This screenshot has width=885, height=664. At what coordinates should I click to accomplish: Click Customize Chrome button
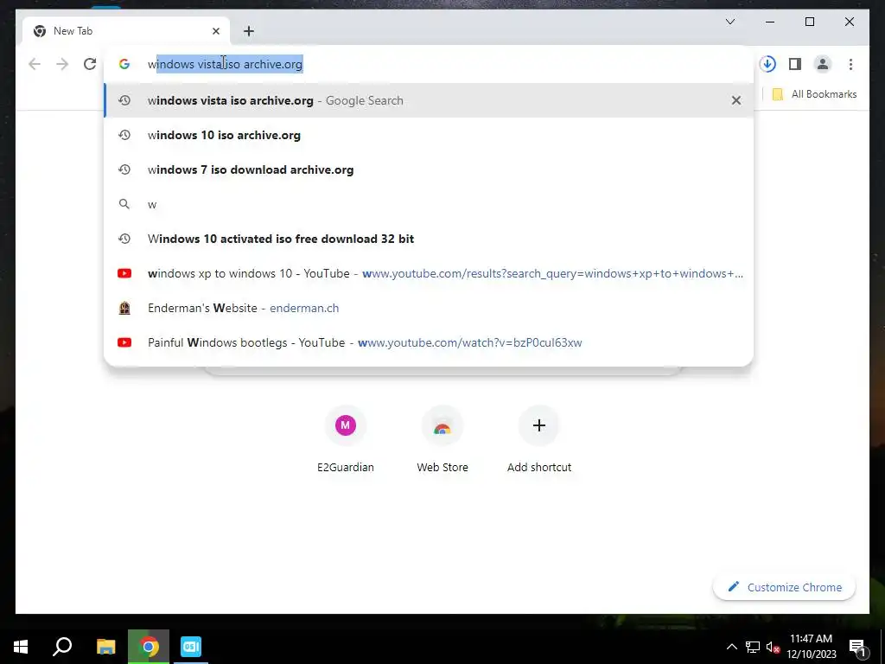(x=785, y=587)
